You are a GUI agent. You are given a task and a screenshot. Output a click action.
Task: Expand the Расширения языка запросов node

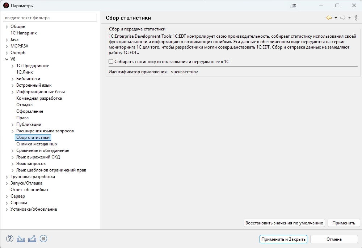(12, 131)
